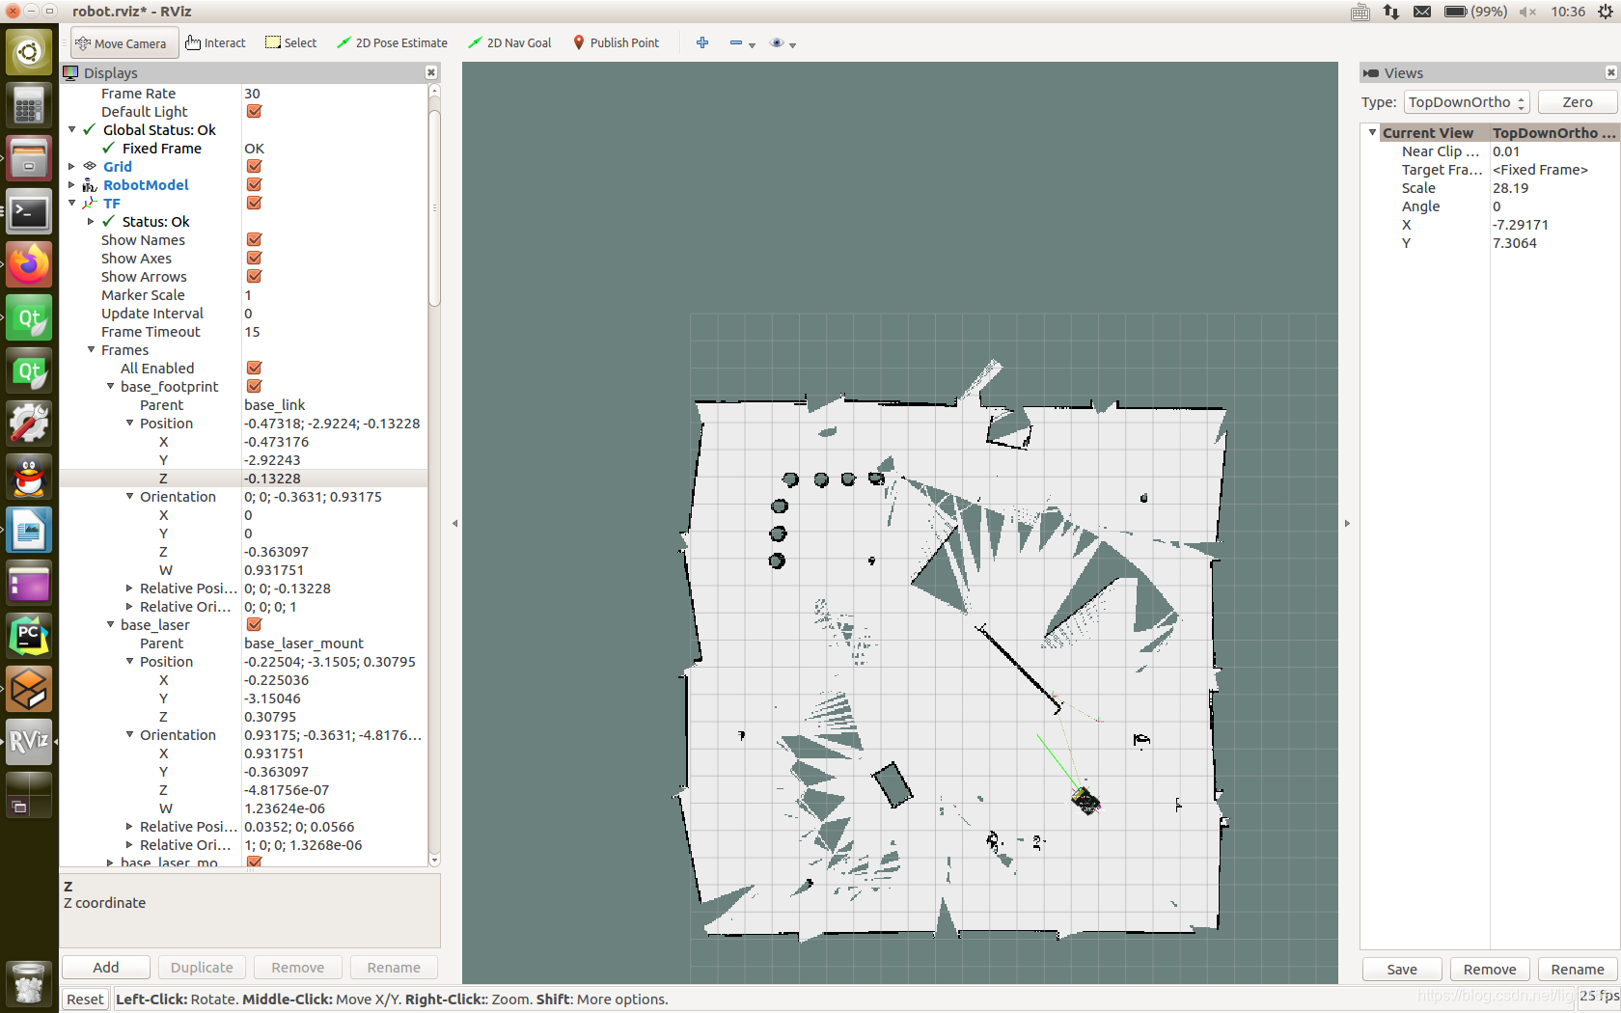Image resolution: width=1621 pixels, height=1013 pixels.
Task: Toggle the Show Axes checkbox
Action: coord(255,259)
